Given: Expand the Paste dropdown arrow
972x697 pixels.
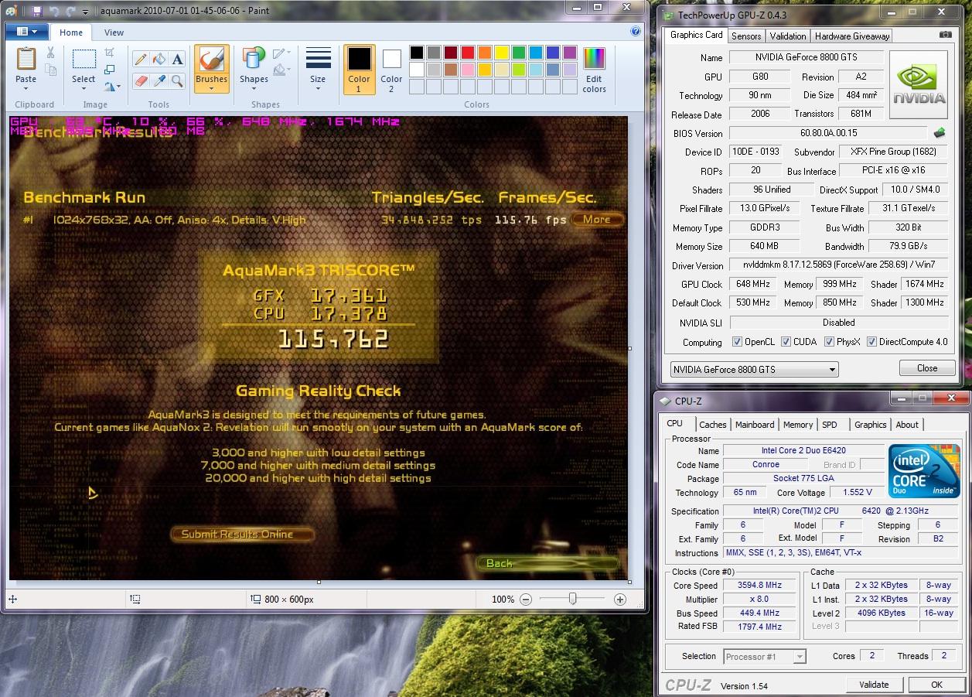Looking at the screenshot, I should pos(26,88).
